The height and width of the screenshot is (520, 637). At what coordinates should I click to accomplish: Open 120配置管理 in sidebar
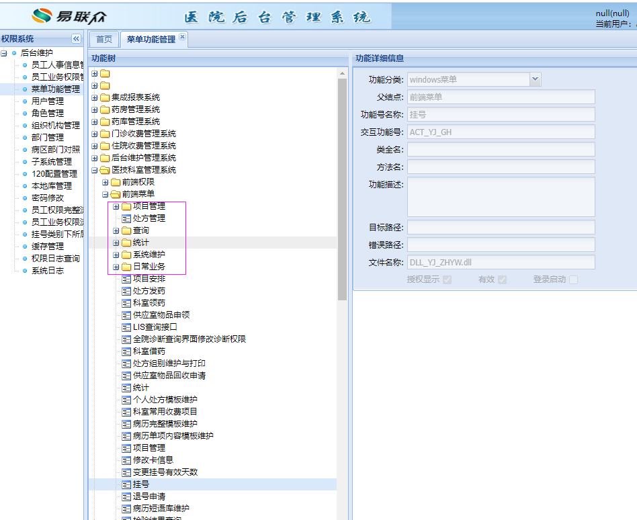54,174
